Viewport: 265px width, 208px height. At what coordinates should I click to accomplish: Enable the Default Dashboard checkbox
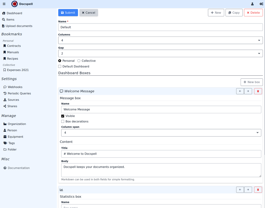(60, 66)
